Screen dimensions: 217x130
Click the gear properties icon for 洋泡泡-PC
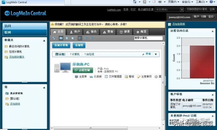point(156,77)
